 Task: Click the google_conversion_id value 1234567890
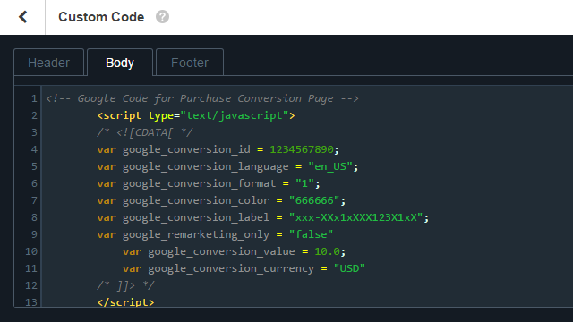[302, 149]
